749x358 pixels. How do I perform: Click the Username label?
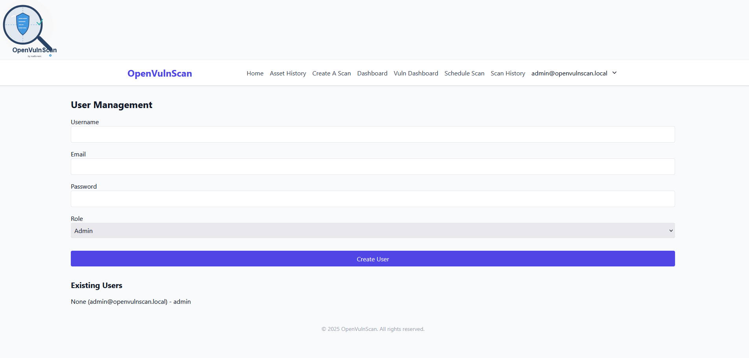(85, 122)
